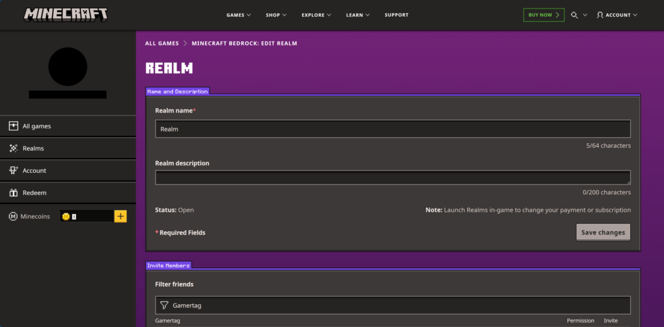Image resolution: width=664 pixels, height=327 pixels.
Task: Click the profile avatar circle
Action: pyautogui.click(x=67, y=67)
